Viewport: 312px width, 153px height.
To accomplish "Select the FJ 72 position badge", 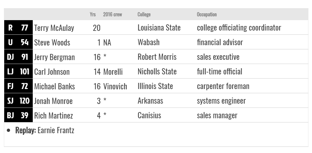I will [x=18, y=86].
